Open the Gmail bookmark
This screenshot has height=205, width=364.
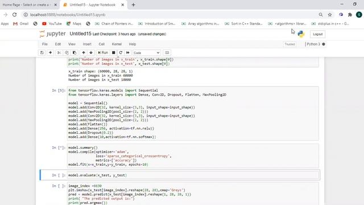(x=20, y=24)
